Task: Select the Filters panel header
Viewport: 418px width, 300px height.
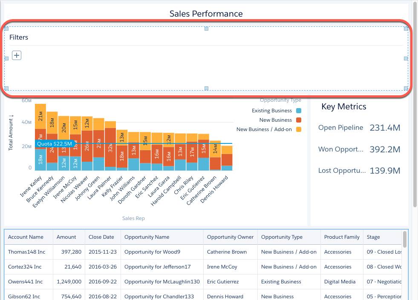Action: tap(19, 37)
